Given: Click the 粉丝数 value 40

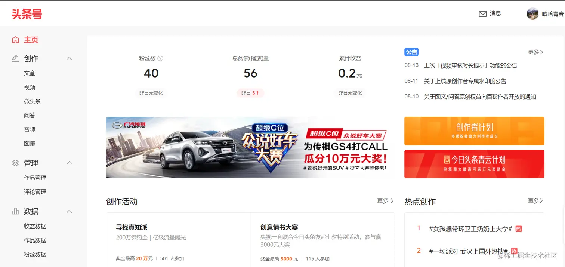Looking at the screenshot, I should coord(151,73).
